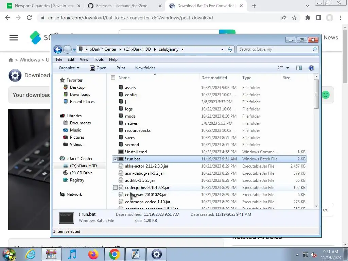Open the music note taskbar app

click(72, 254)
